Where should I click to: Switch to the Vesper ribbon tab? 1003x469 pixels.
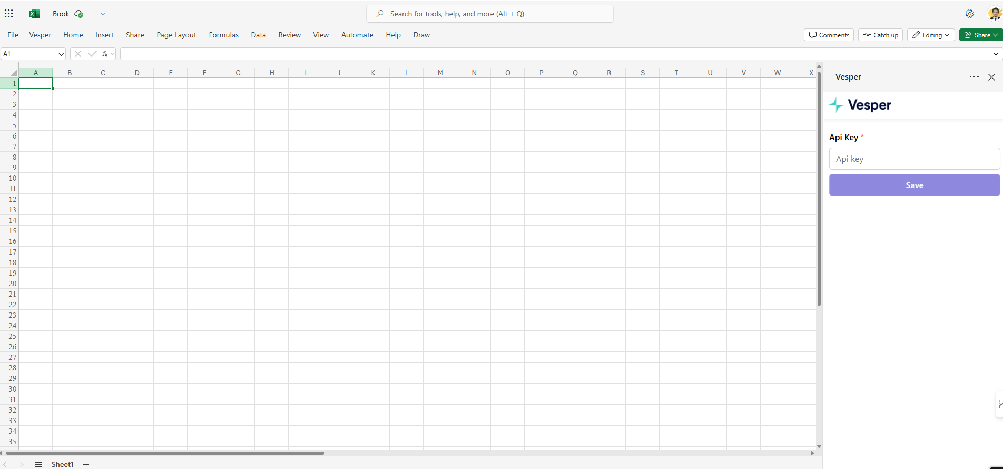click(40, 35)
